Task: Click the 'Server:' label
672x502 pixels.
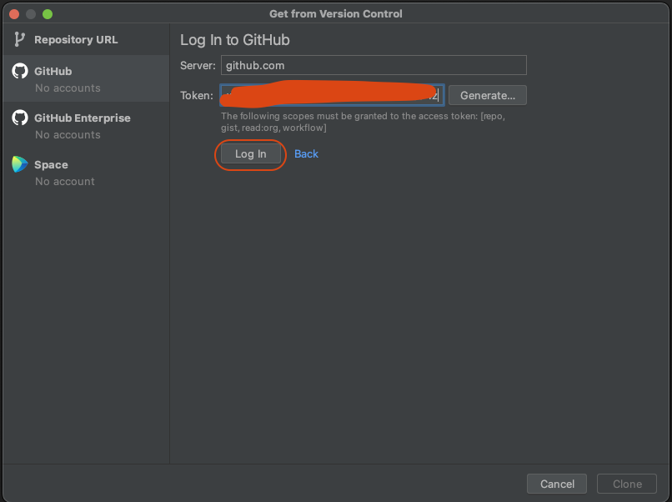Action: [198, 66]
